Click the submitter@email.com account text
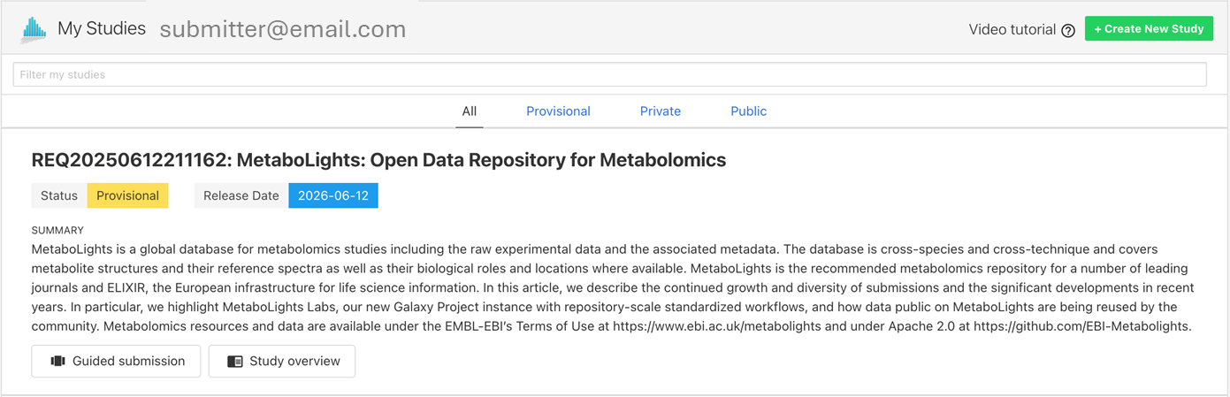 point(283,29)
